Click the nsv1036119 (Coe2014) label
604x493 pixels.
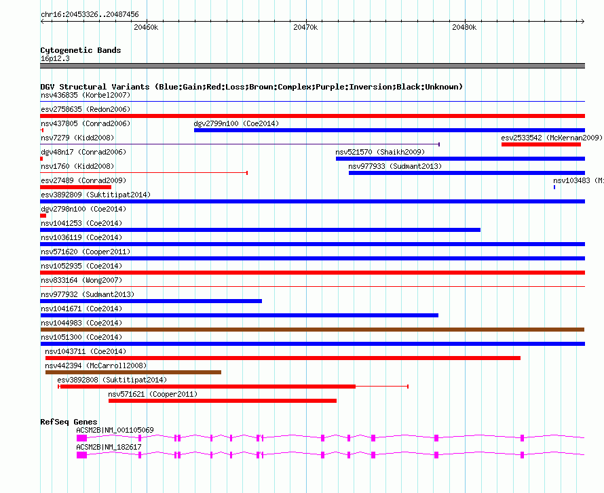[x=81, y=237]
